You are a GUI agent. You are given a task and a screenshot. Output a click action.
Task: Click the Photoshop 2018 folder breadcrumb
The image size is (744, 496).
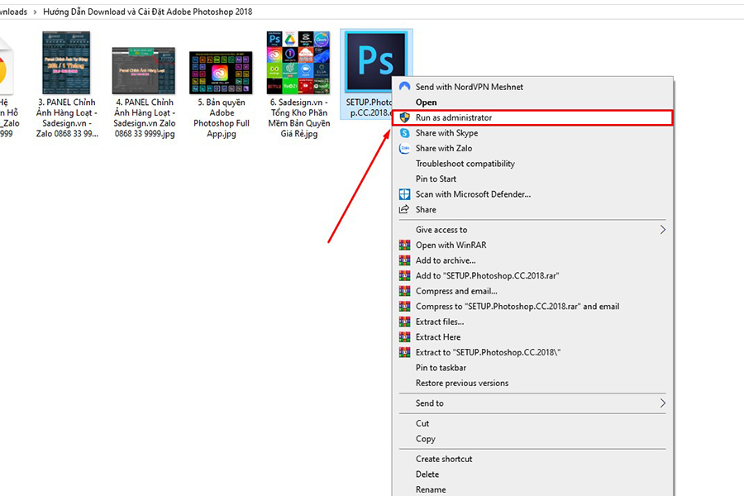(x=148, y=12)
